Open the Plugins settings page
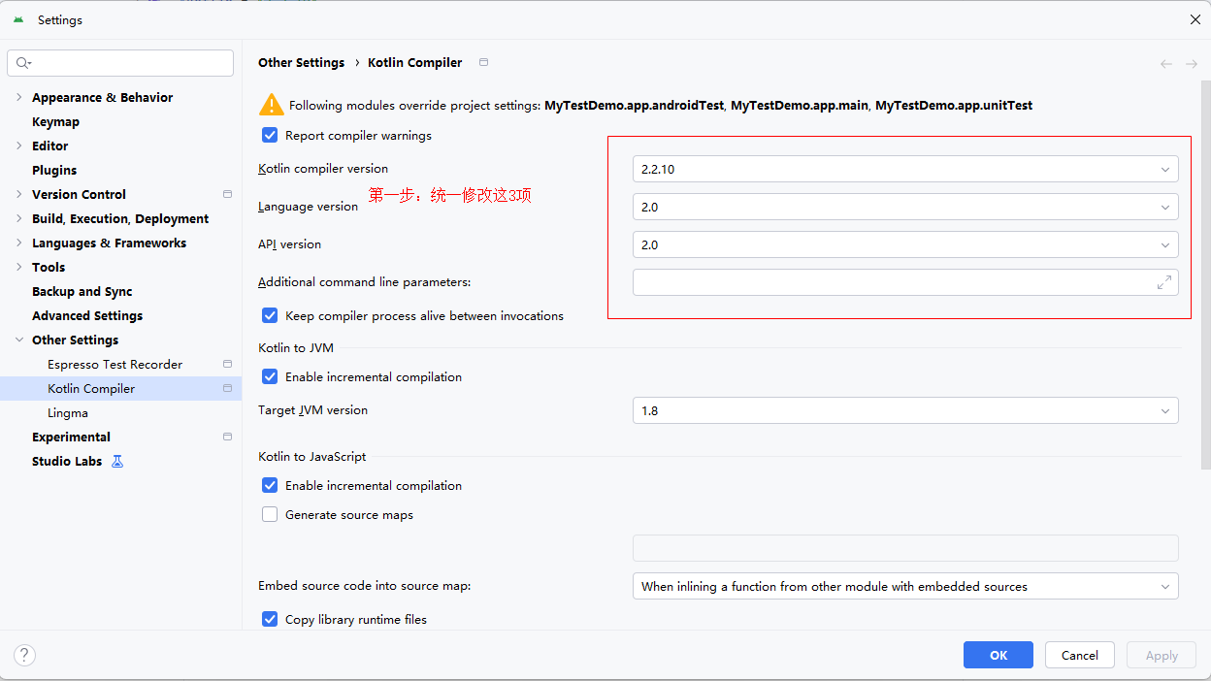The height and width of the screenshot is (681, 1211). (54, 170)
